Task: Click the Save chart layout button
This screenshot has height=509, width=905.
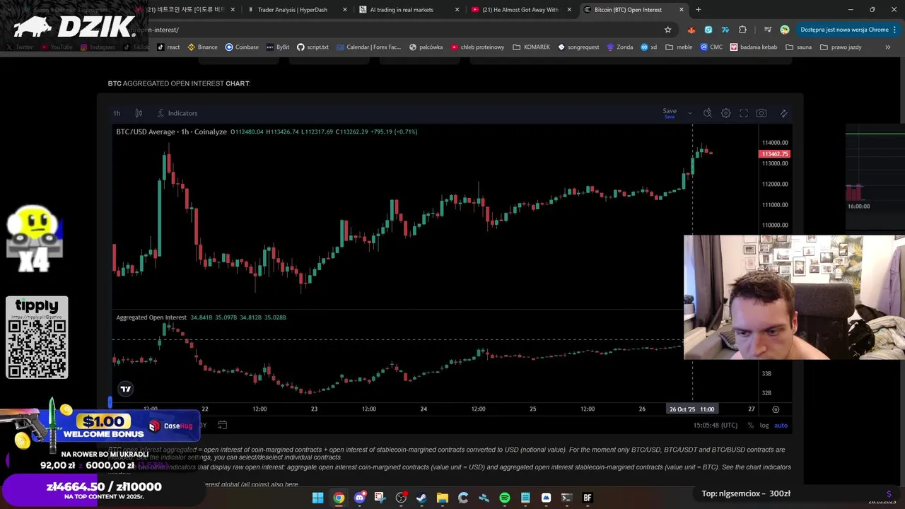Action: (x=670, y=112)
